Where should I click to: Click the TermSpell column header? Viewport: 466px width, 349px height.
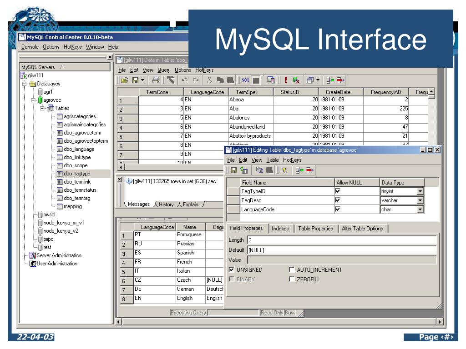251,92
